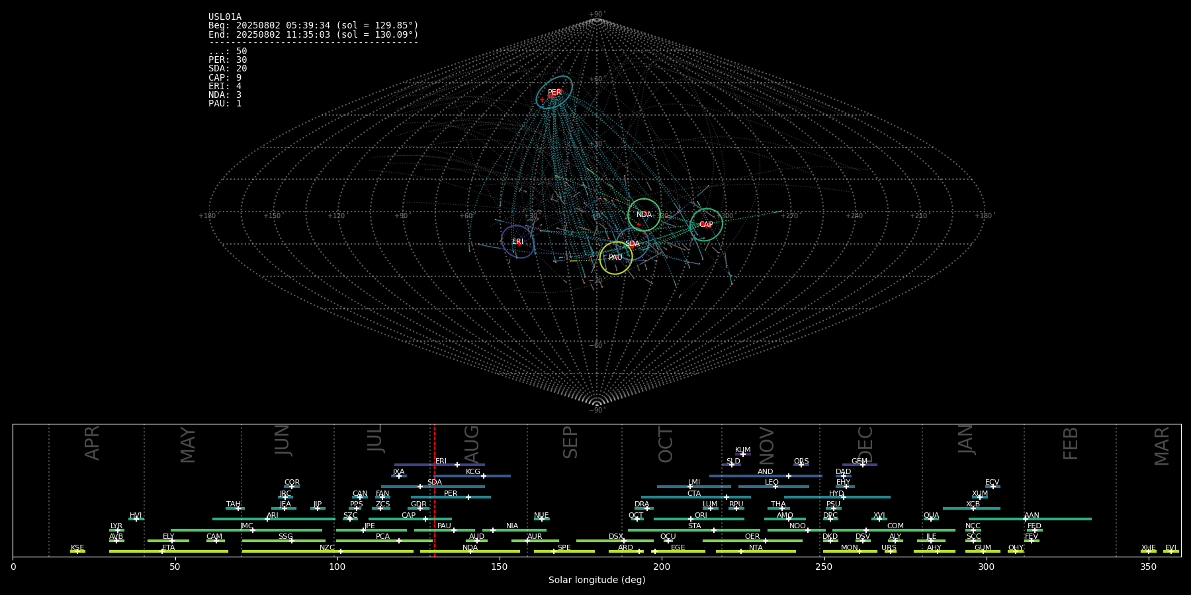Click the GEM shower bar in the timeline

[x=860, y=465]
